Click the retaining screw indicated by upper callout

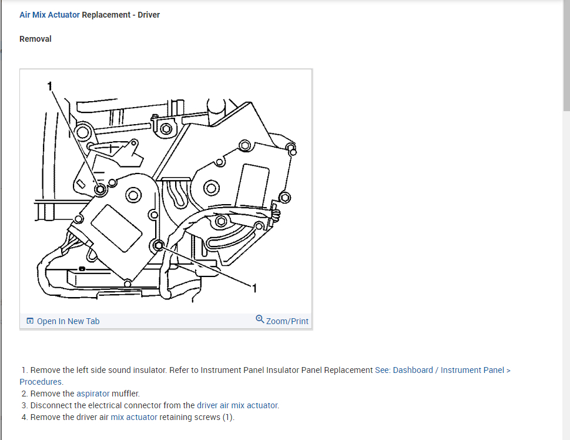(100, 189)
